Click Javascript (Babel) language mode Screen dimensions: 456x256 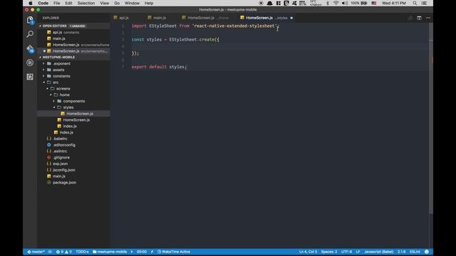(x=378, y=252)
